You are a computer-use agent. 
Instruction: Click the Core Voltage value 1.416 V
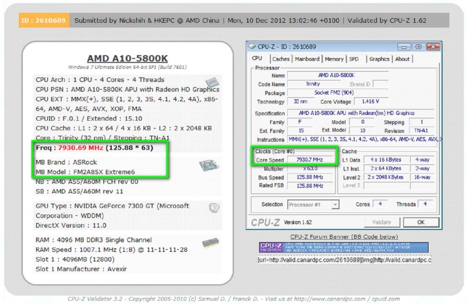pos(371,102)
